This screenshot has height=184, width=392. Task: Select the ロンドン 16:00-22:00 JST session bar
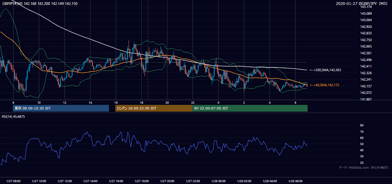(154, 108)
